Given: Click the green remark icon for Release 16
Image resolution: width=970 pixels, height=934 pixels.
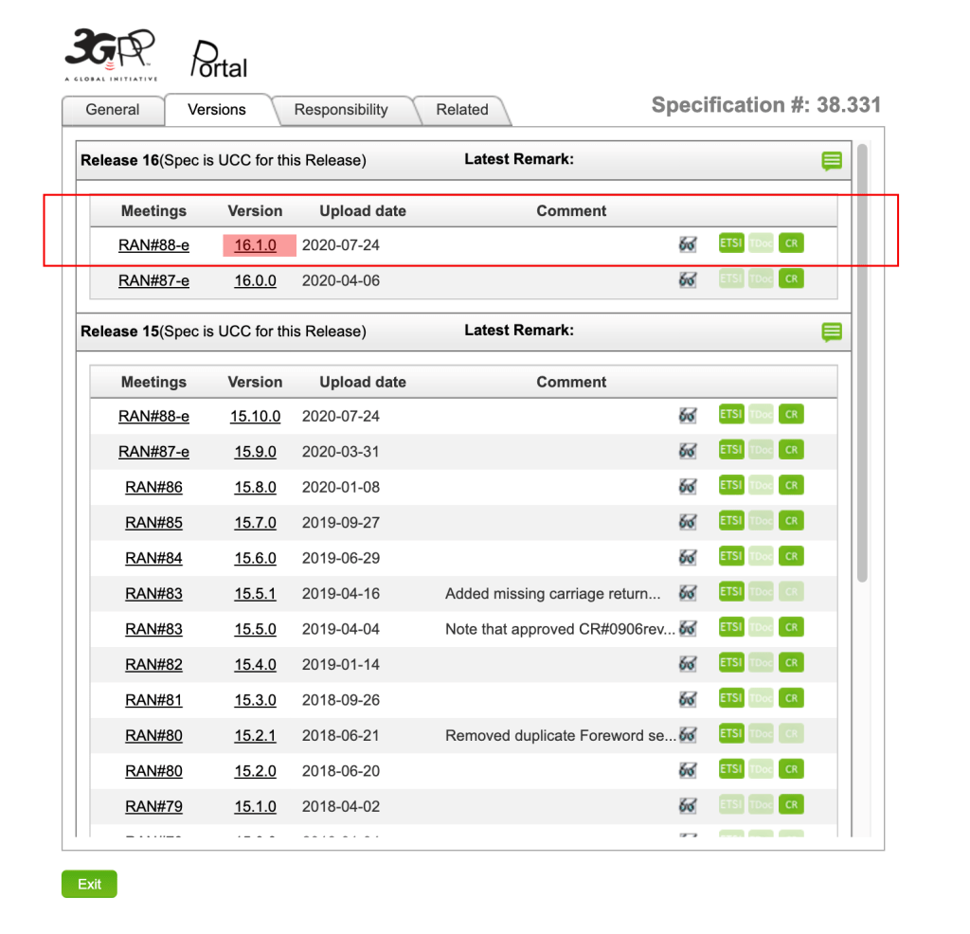Looking at the screenshot, I should click(x=831, y=160).
